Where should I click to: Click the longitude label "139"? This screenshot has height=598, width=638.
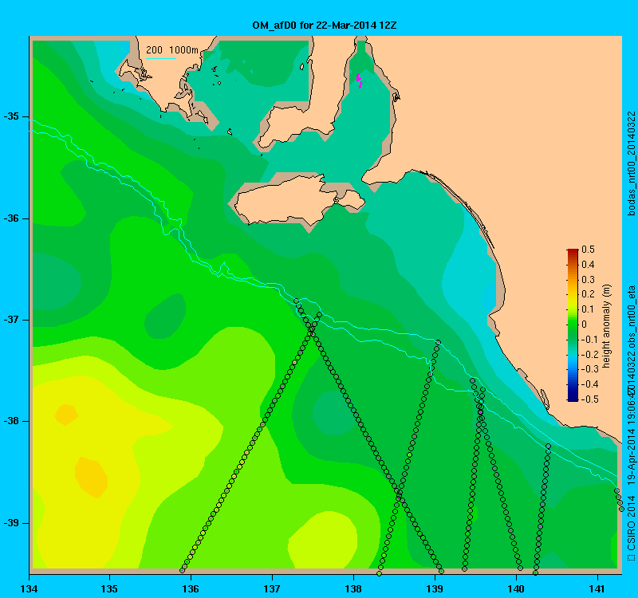[435, 588]
